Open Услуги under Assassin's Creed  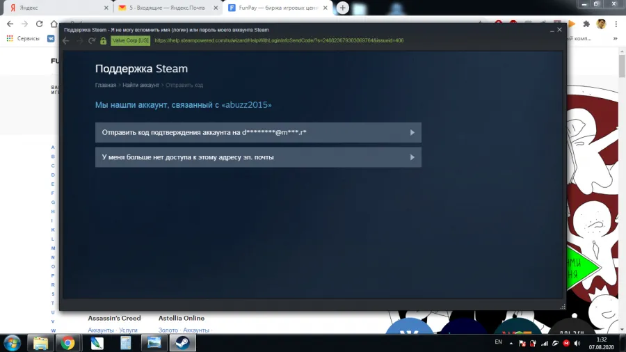(128, 330)
